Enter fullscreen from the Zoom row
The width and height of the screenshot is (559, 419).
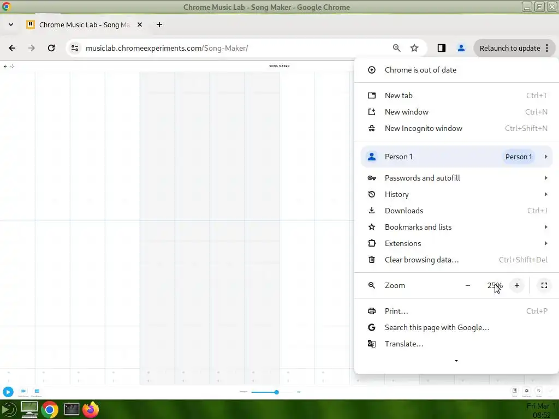point(544,285)
